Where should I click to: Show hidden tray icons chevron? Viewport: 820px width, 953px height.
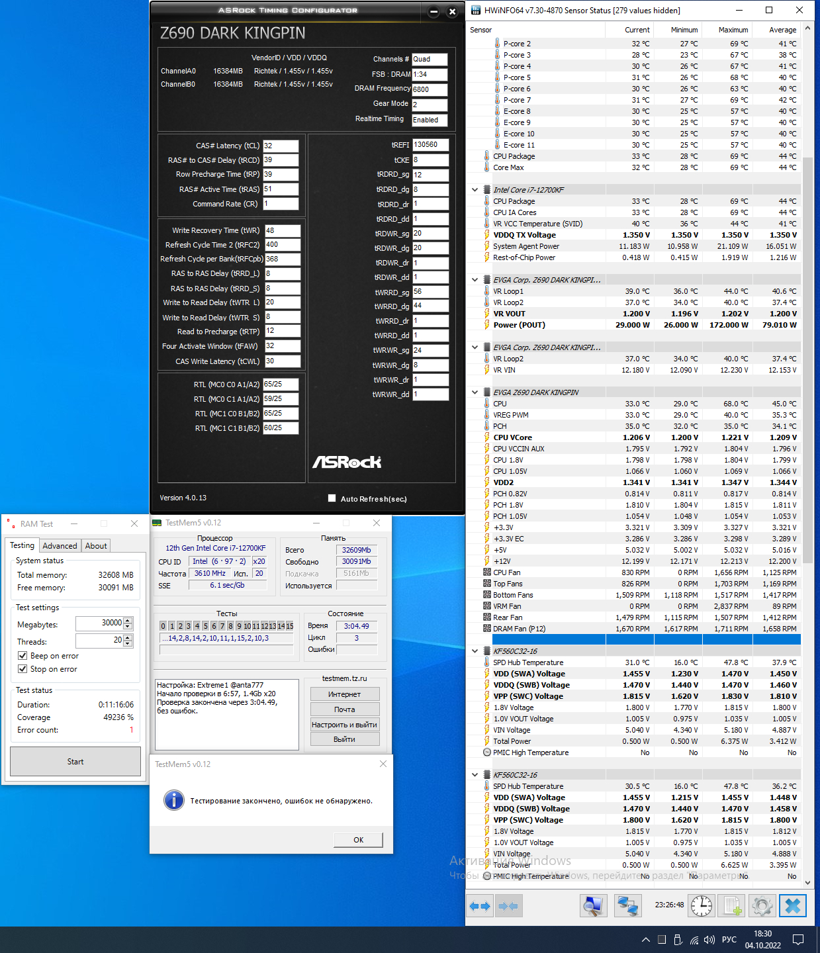click(x=645, y=940)
